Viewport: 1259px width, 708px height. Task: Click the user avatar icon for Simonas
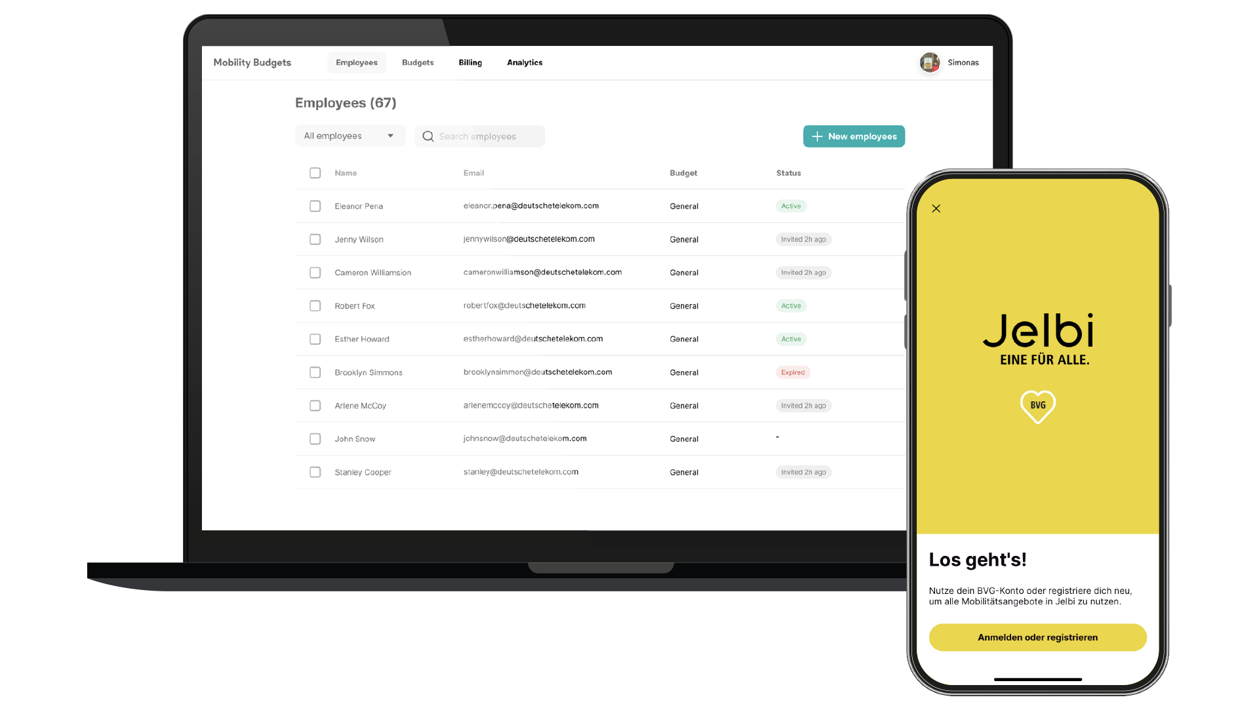(x=930, y=62)
